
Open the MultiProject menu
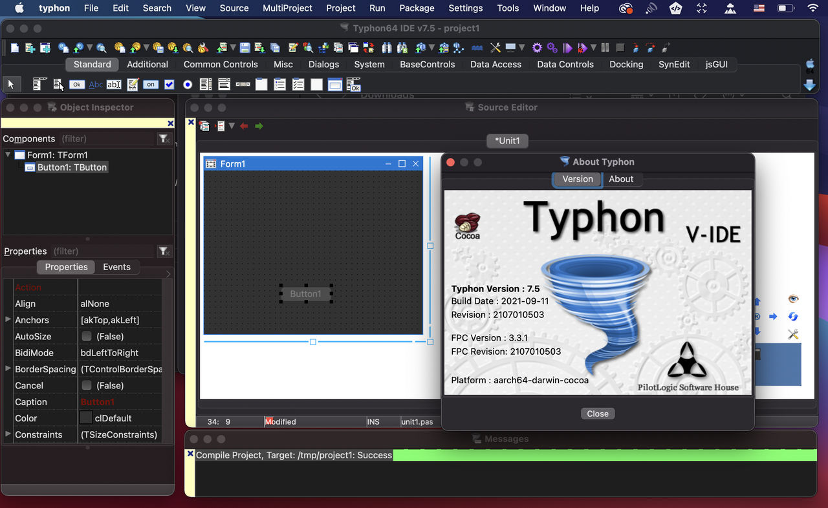point(287,8)
